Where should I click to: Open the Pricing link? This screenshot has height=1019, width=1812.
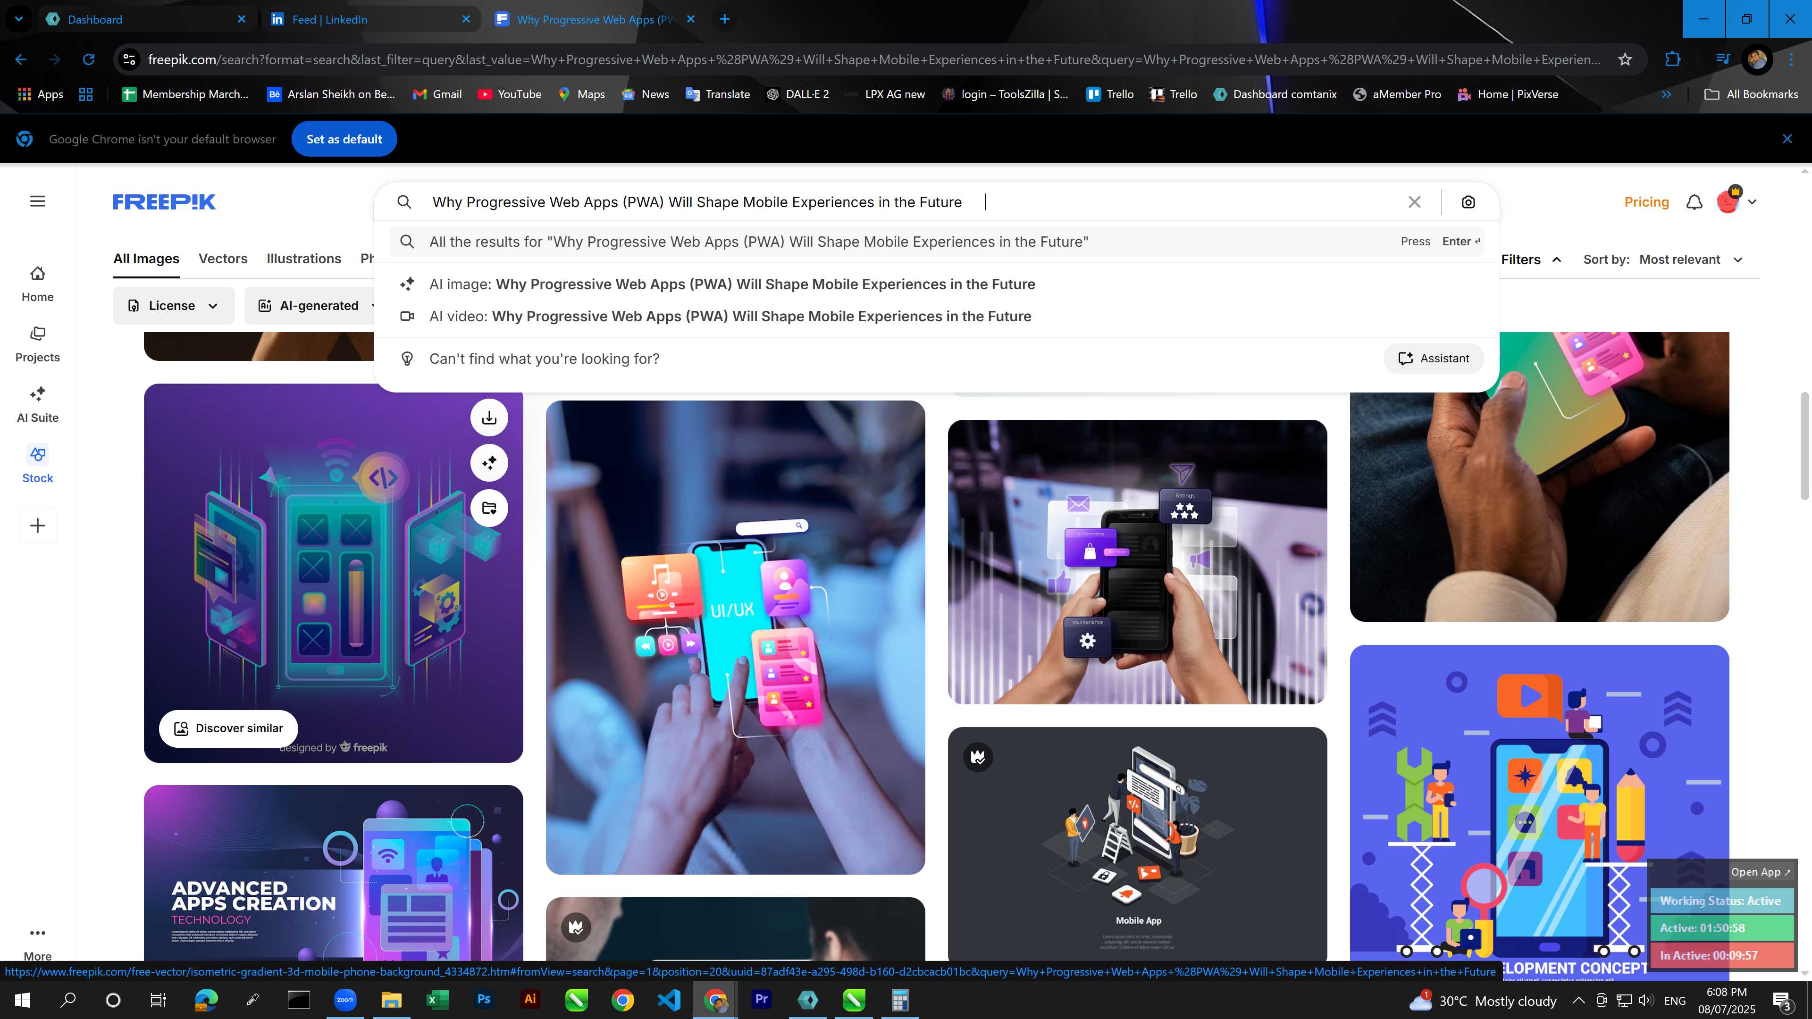pos(1646,202)
